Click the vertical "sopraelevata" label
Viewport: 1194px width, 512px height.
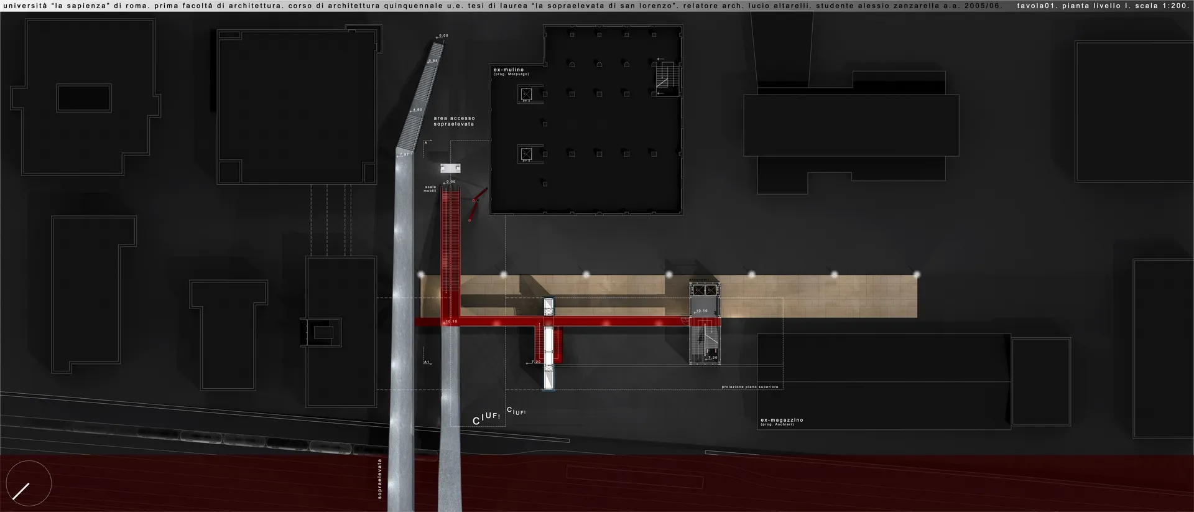click(x=380, y=478)
